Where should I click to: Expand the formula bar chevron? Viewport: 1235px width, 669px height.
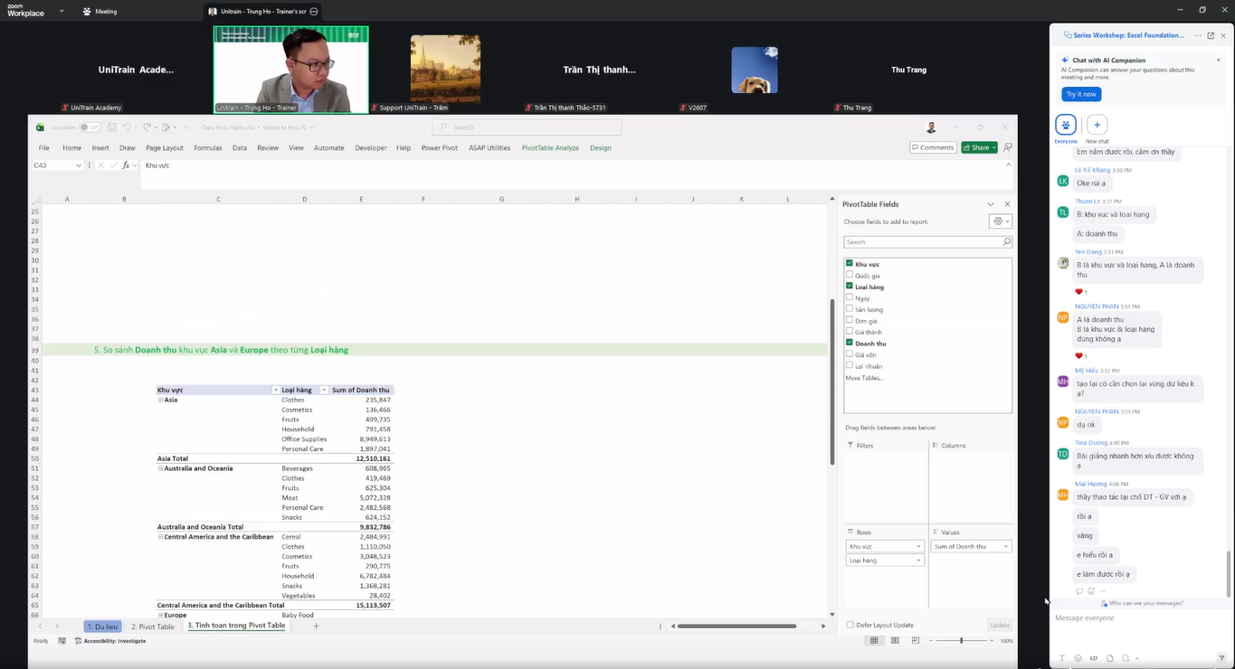[x=1009, y=165]
